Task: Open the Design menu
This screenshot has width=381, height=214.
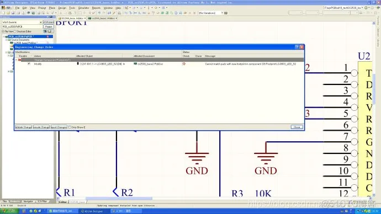Action: 62,8
